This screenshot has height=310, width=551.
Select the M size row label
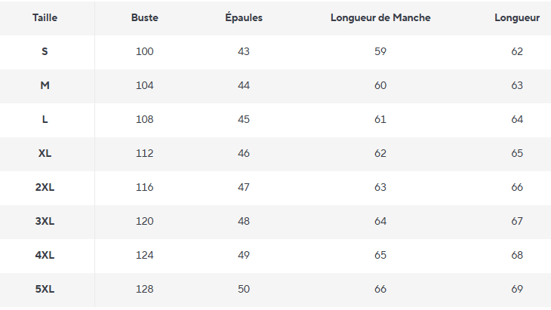click(45, 86)
